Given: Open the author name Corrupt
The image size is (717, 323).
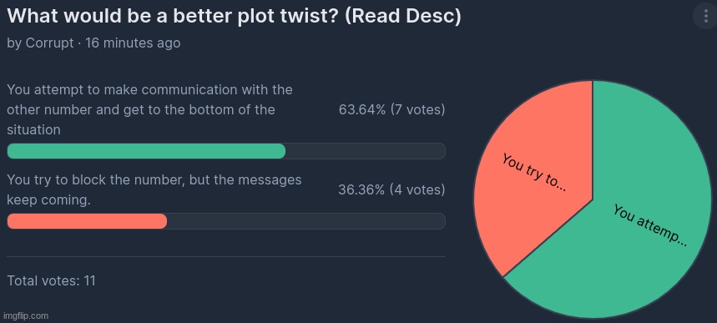Looking at the screenshot, I should (49, 43).
